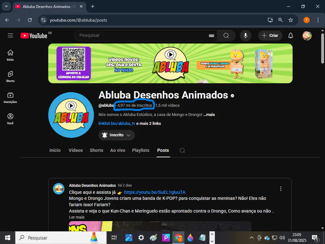Open the "e mais 2 links" text
The image size is (325, 244).
[x=148, y=124]
